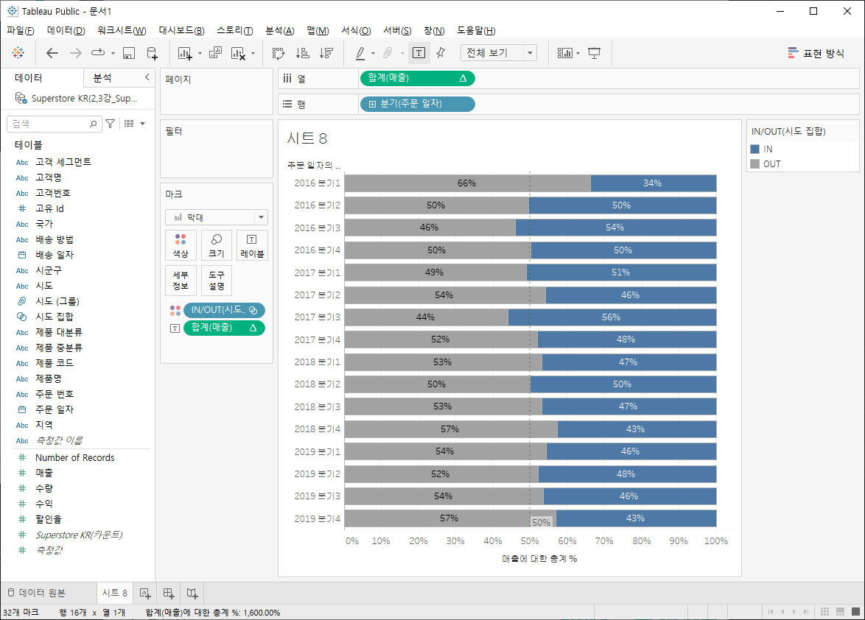
Task: Select the Superstore KR data source
Action: coord(77,98)
